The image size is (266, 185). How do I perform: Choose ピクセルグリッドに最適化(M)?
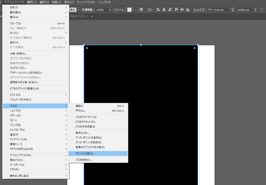click(x=36, y=88)
